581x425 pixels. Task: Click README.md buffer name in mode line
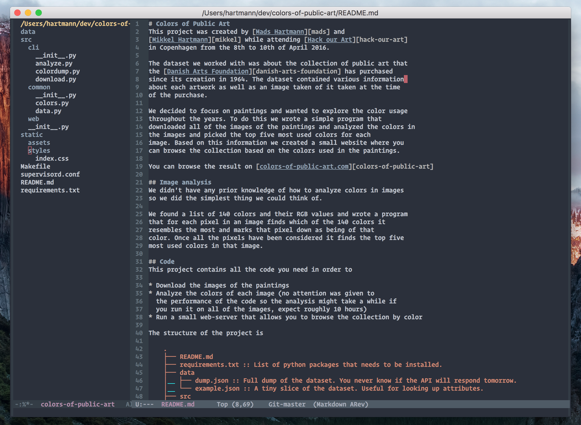pos(178,404)
